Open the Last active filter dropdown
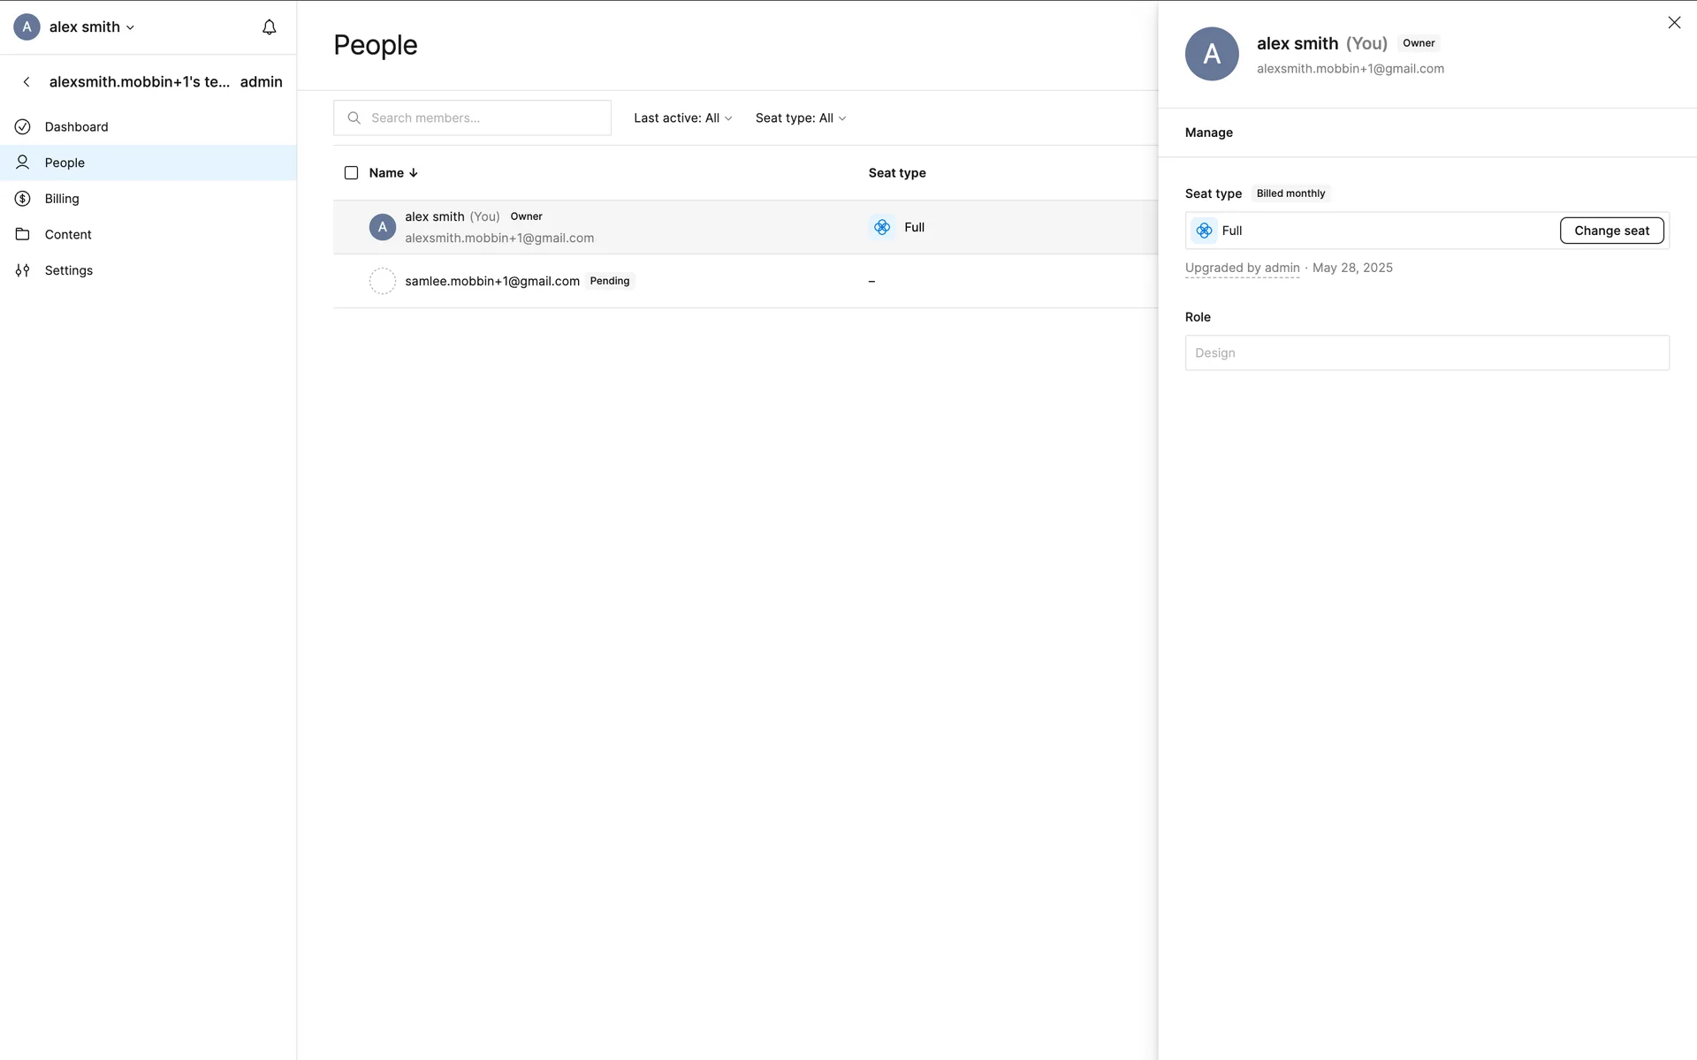This screenshot has height=1060, width=1697. 682,118
